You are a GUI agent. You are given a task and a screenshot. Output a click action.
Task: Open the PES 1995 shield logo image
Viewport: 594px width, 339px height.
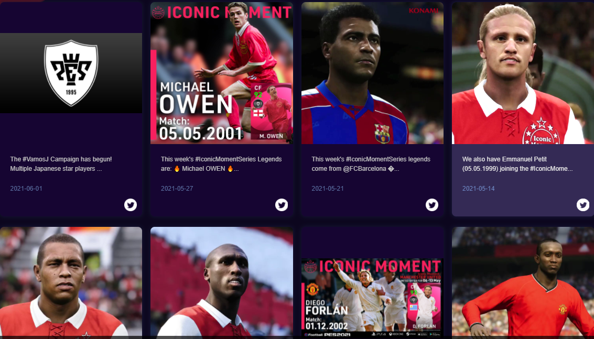pyautogui.click(x=71, y=73)
